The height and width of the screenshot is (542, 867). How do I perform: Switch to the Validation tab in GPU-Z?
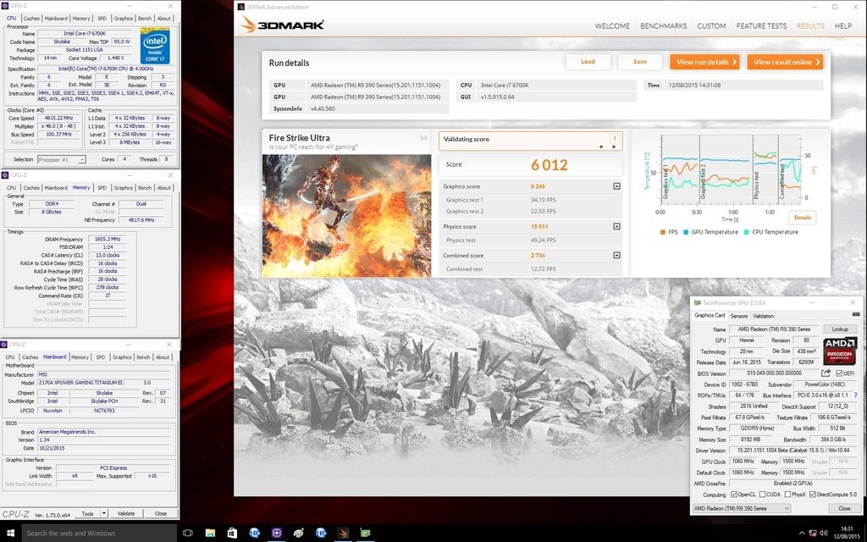(x=763, y=316)
